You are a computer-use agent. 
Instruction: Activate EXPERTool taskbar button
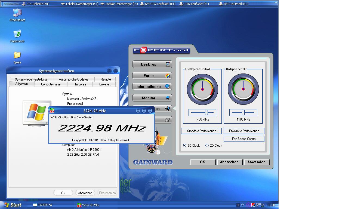pyautogui.click(x=53, y=205)
